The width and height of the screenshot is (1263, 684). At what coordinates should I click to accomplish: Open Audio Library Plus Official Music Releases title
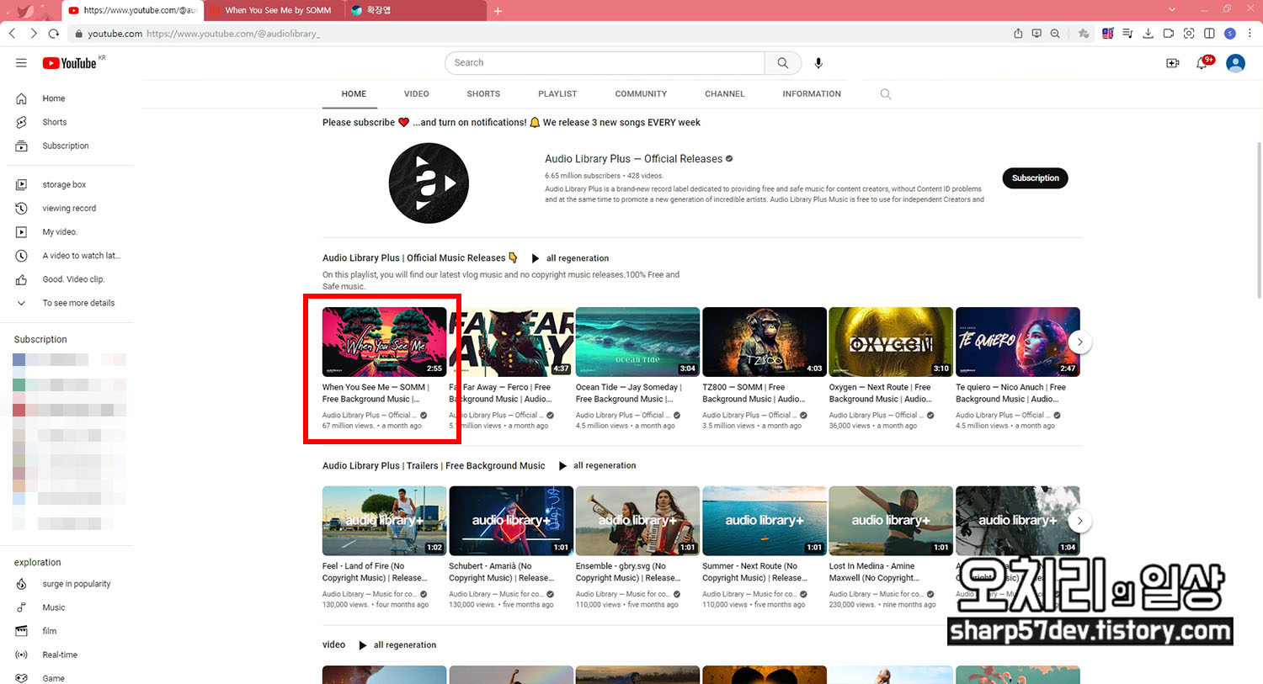click(419, 258)
